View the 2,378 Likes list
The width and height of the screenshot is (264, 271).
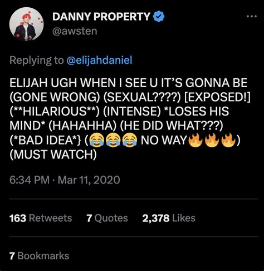click(x=169, y=218)
